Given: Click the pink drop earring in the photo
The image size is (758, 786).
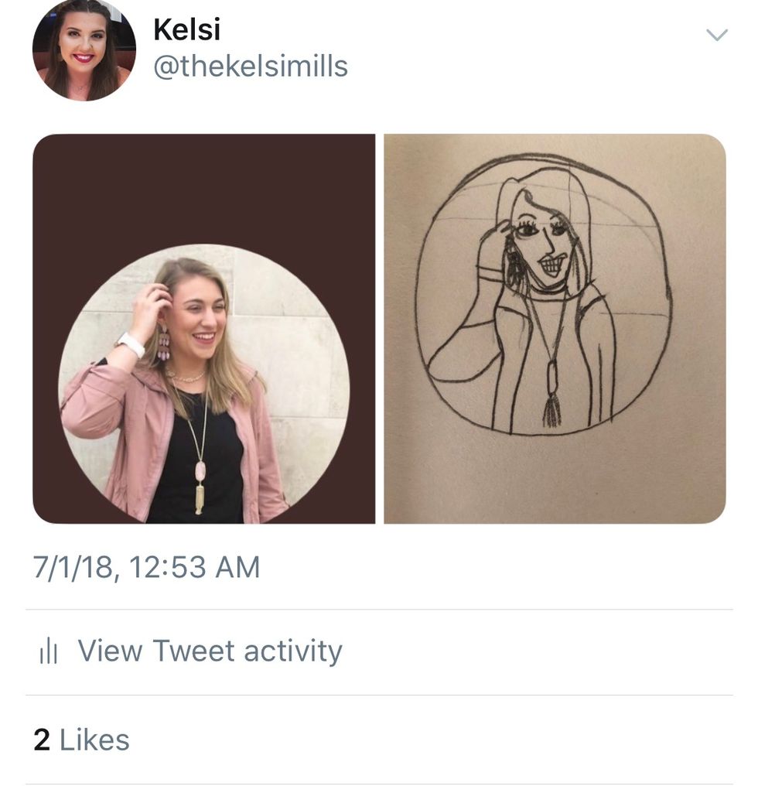Looking at the screenshot, I should pyautogui.click(x=163, y=343).
